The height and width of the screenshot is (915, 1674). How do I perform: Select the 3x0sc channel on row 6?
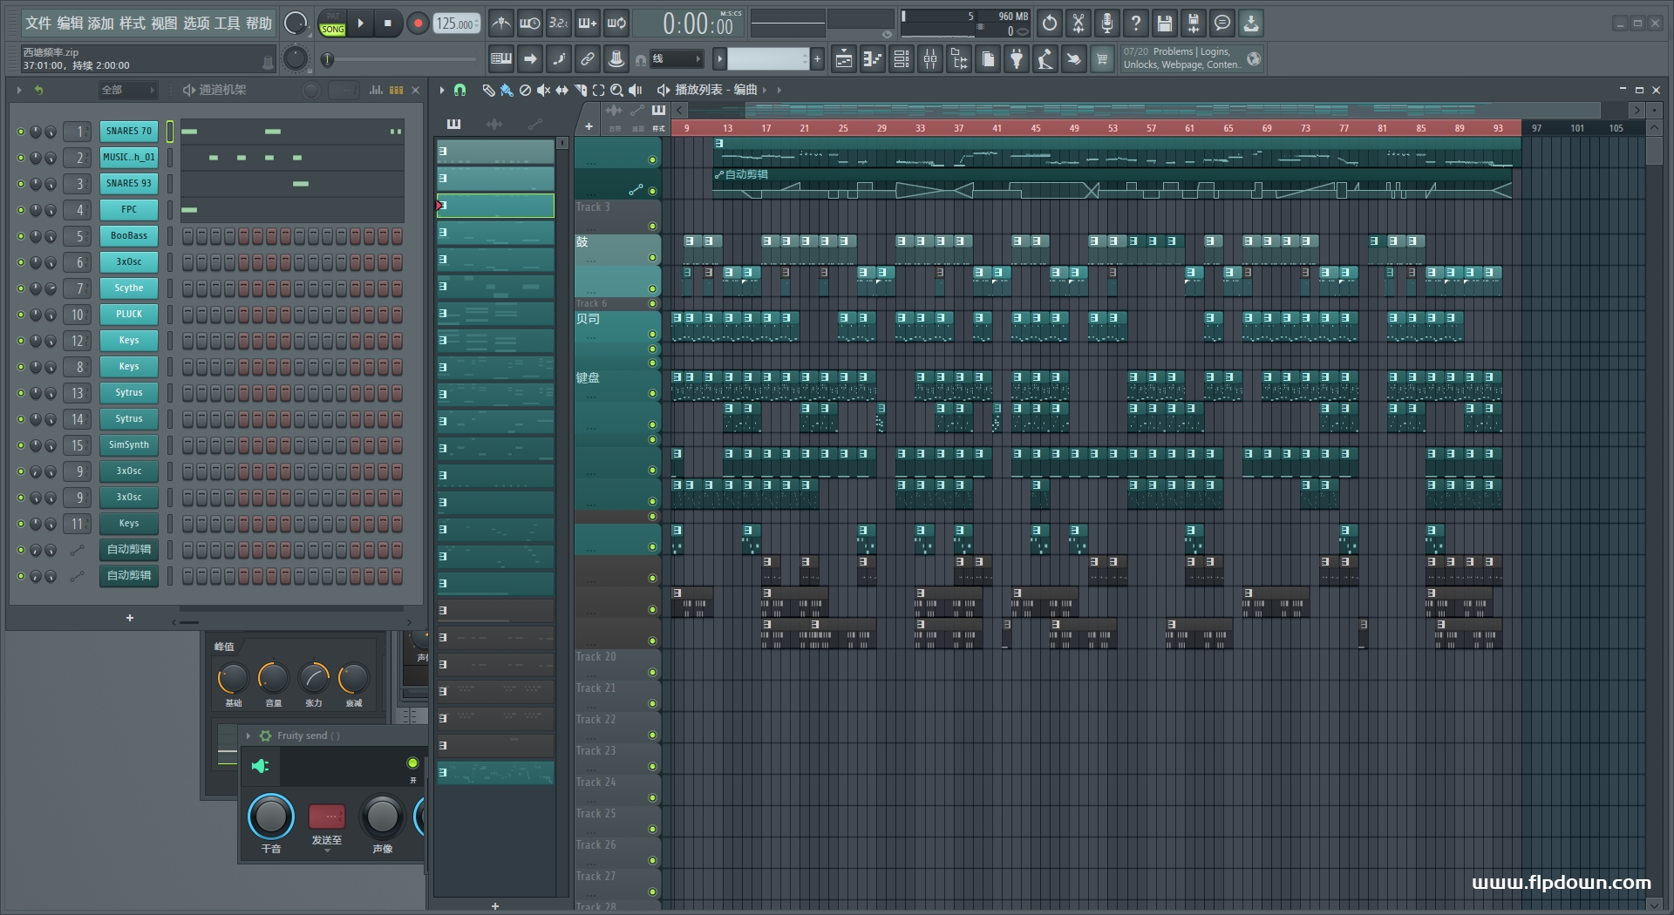click(129, 261)
